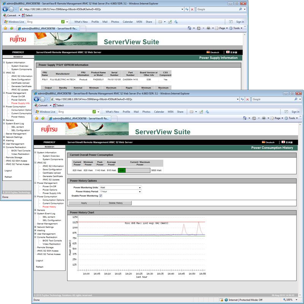Screen dimensions: 304x304
Task: Expand Network Settings node in front window
Action: 35,227
